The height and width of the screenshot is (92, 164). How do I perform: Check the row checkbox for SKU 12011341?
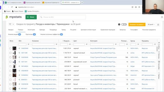point(10,62)
